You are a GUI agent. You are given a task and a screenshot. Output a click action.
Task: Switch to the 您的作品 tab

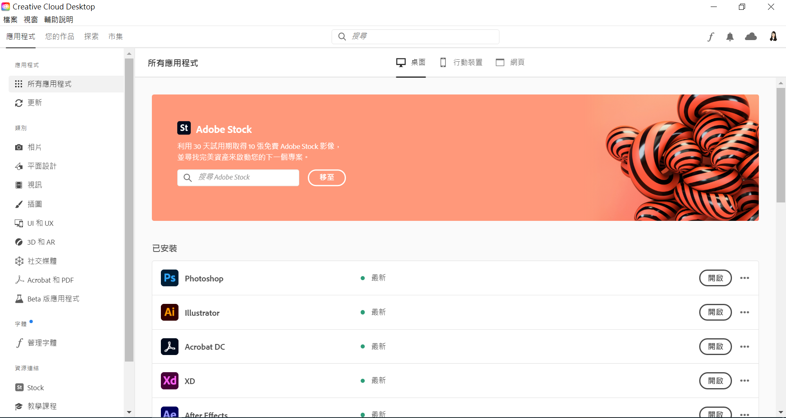(x=60, y=36)
